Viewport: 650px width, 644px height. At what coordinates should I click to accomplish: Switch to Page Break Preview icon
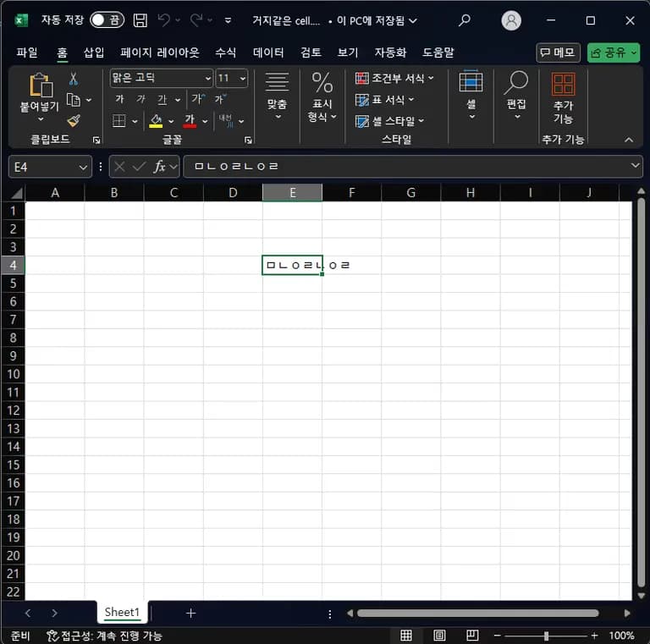(472, 635)
